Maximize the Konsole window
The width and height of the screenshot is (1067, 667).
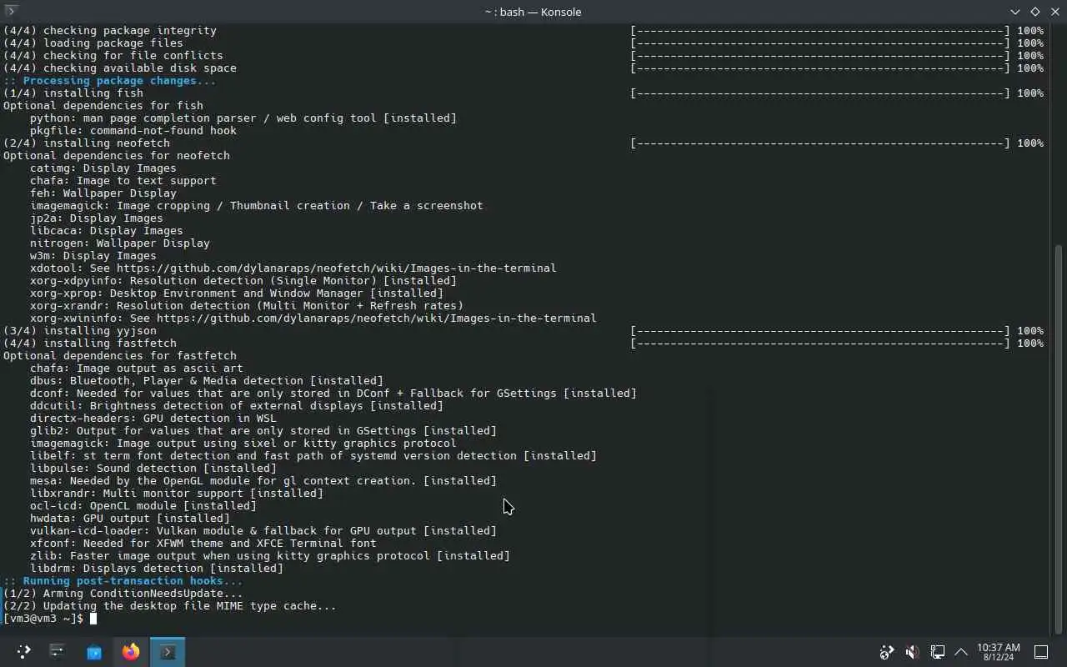1034,12
